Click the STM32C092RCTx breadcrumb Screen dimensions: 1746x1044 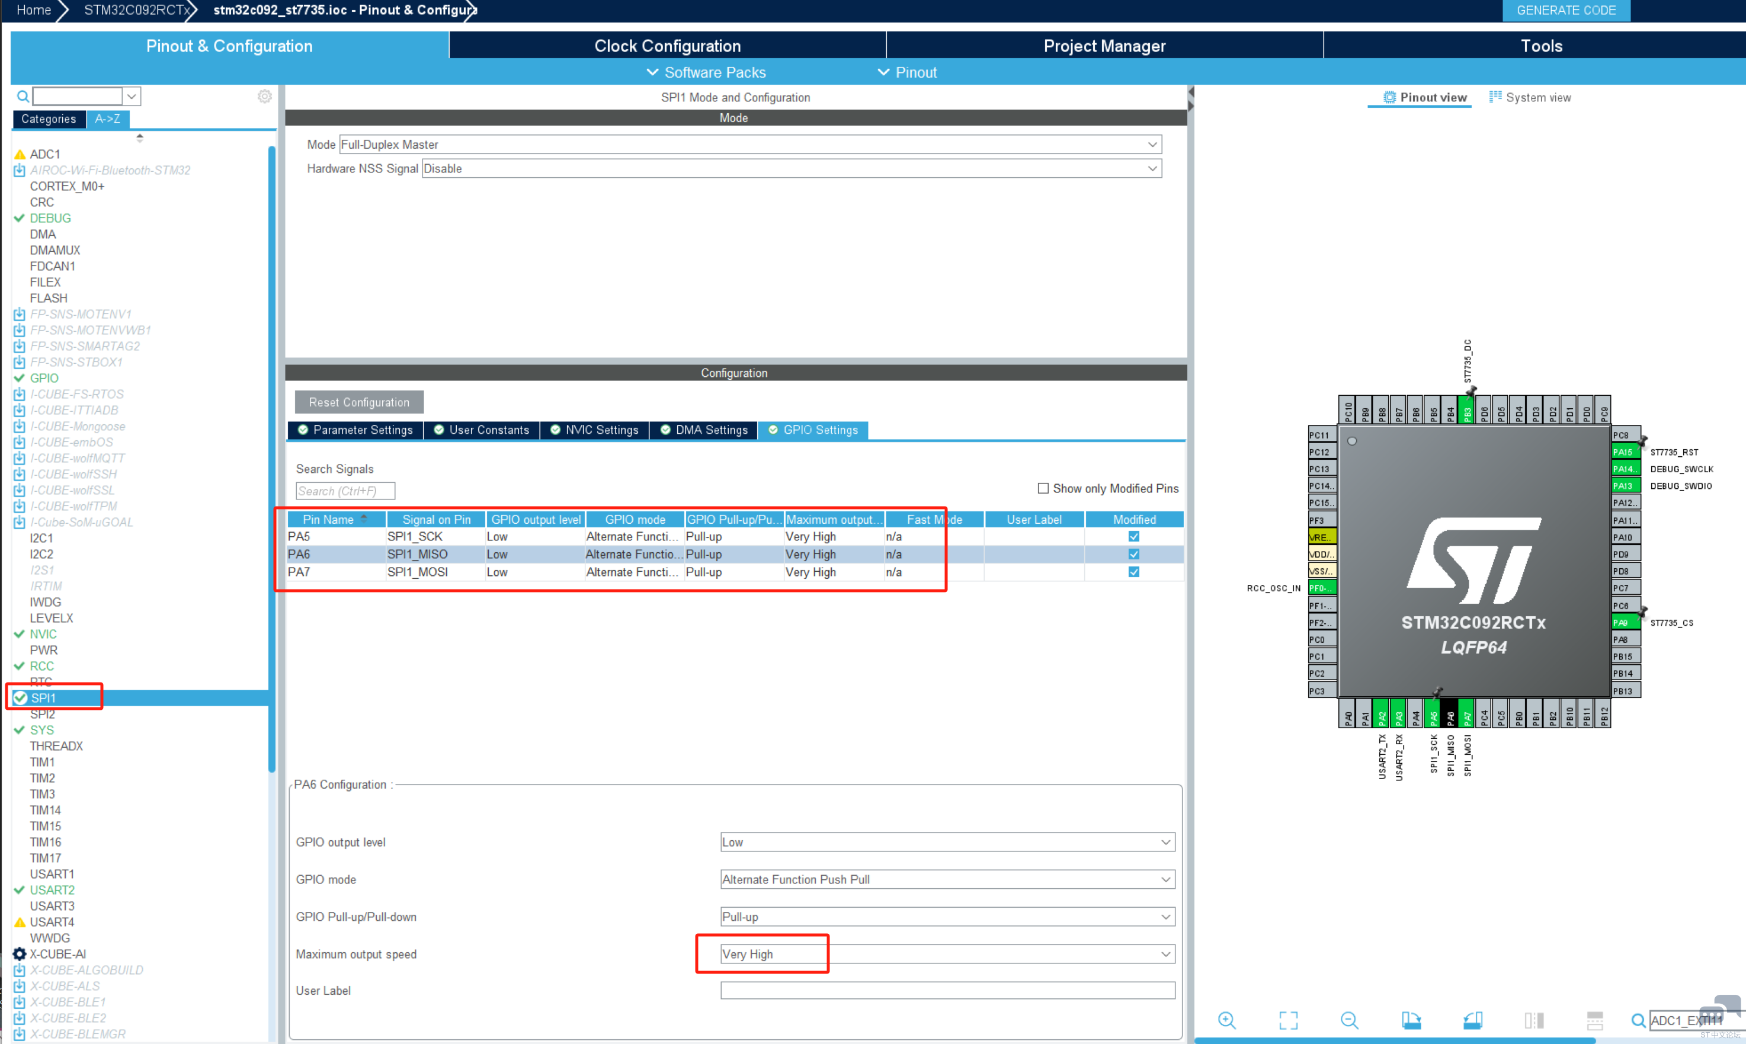[x=137, y=10]
